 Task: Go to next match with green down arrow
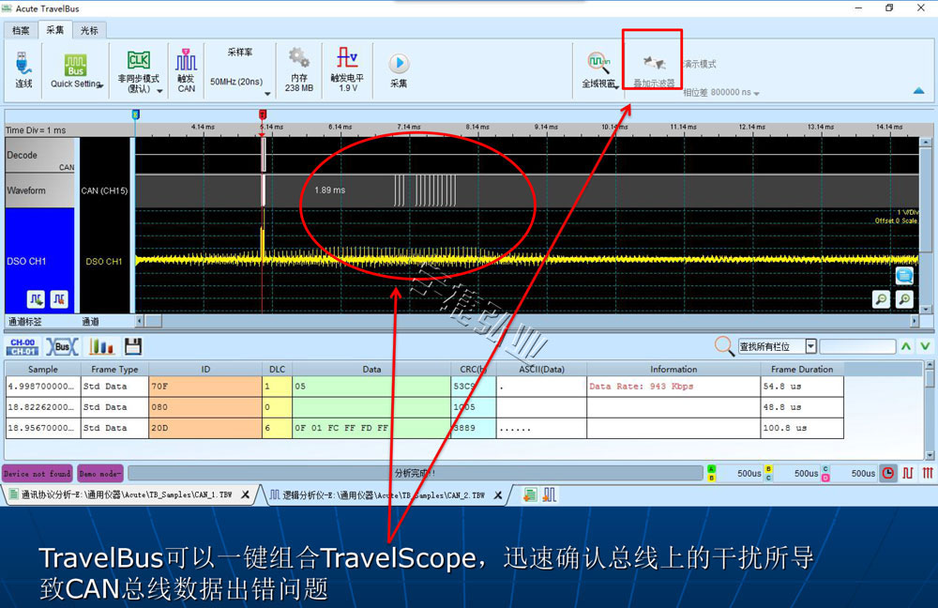click(x=926, y=346)
